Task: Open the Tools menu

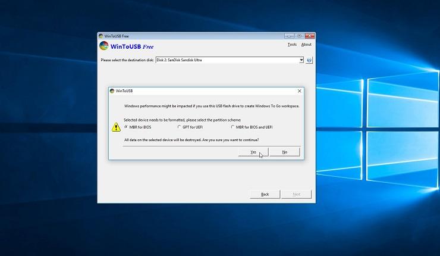Action: (292, 45)
